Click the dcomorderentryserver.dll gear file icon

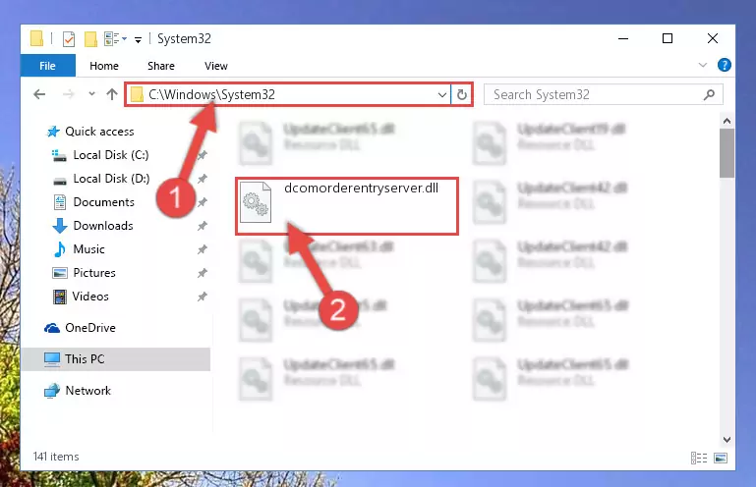(256, 202)
